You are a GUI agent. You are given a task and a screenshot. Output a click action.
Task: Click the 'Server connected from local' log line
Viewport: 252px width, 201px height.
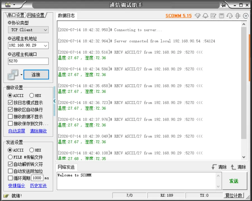click(136, 41)
